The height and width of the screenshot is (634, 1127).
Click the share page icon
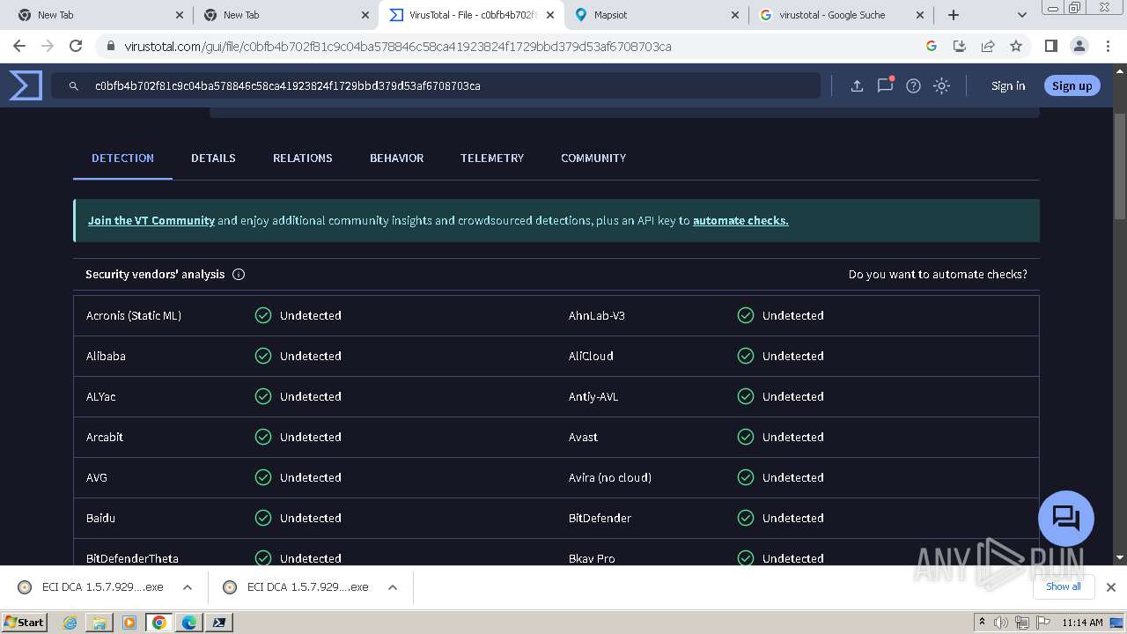(x=988, y=46)
